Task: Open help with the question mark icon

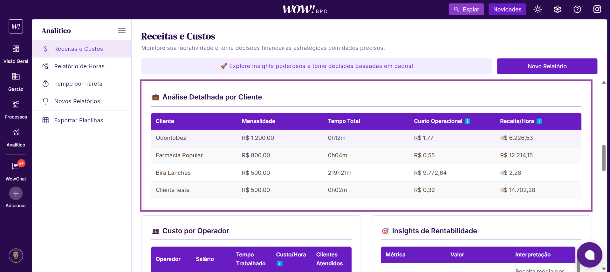Action: tap(577, 10)
